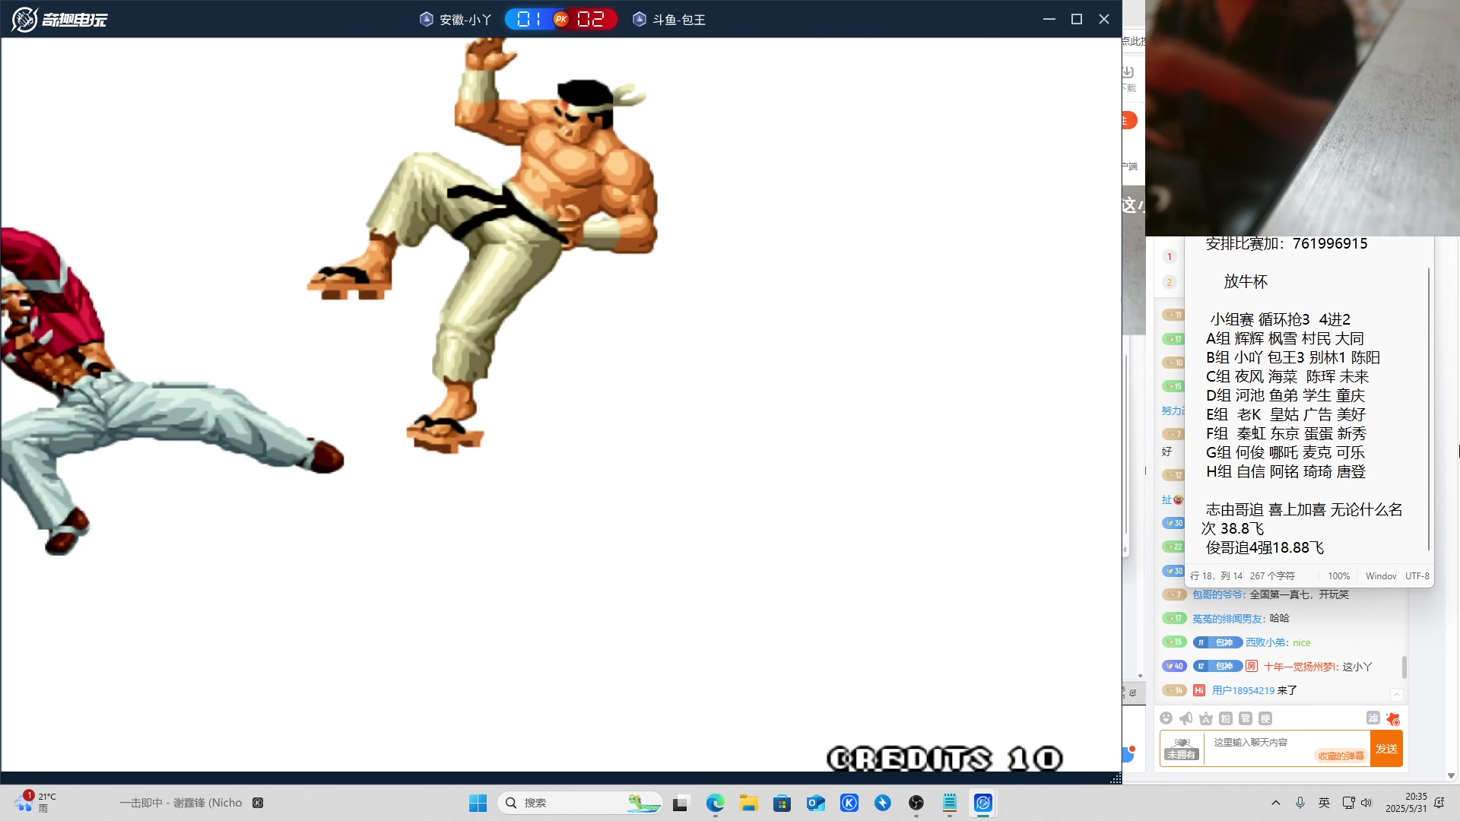Click the 100% zoom level in Notepad status bar

[x=1338, y=576]
